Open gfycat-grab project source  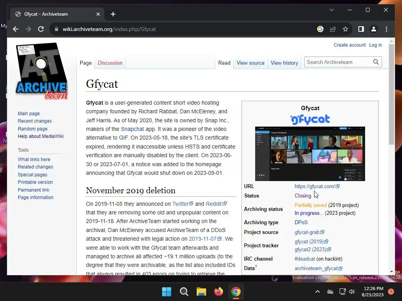309,232
